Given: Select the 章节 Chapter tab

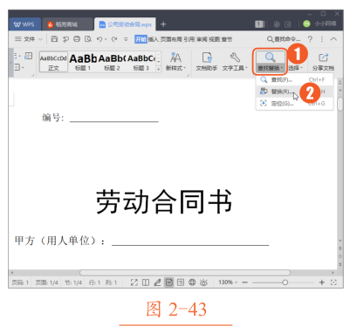Looking at the screenshot, I should (x=227, y=39).
